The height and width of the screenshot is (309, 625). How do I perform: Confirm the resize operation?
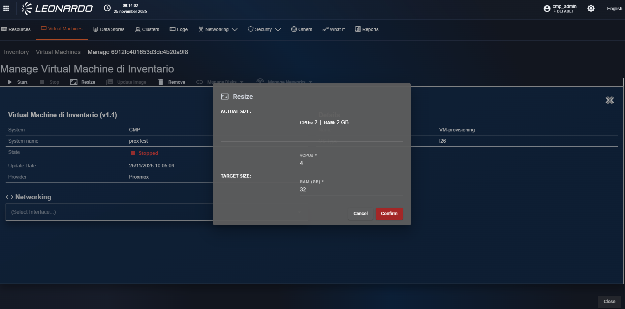[389, 213]
